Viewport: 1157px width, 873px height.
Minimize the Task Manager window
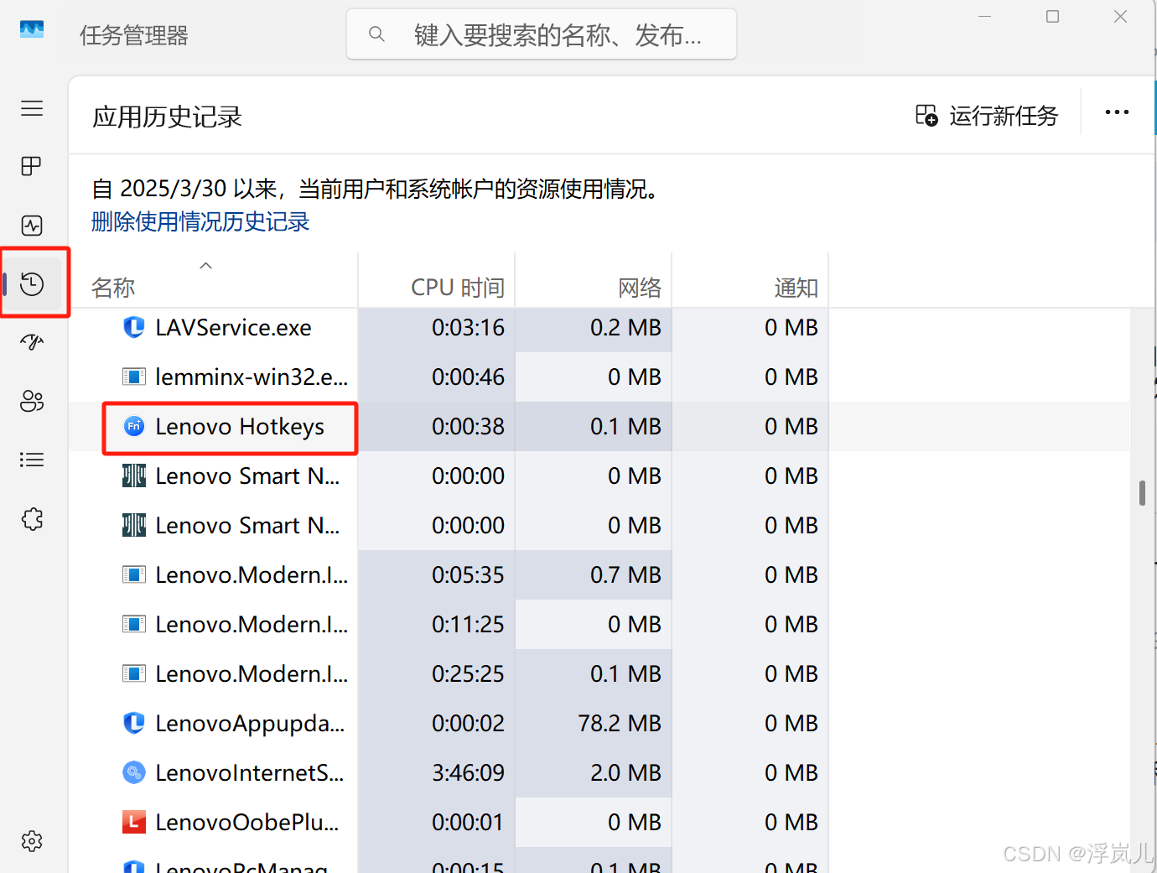tap(984, 16)
